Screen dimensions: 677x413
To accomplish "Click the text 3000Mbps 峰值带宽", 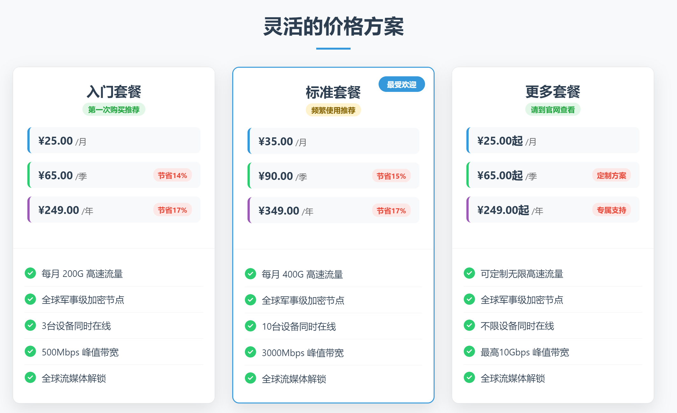I will [x=303, y=353].
